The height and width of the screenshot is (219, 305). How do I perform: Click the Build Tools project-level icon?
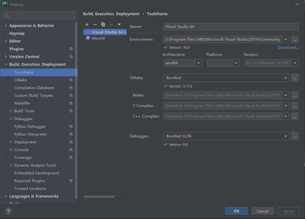coord(71,111)
